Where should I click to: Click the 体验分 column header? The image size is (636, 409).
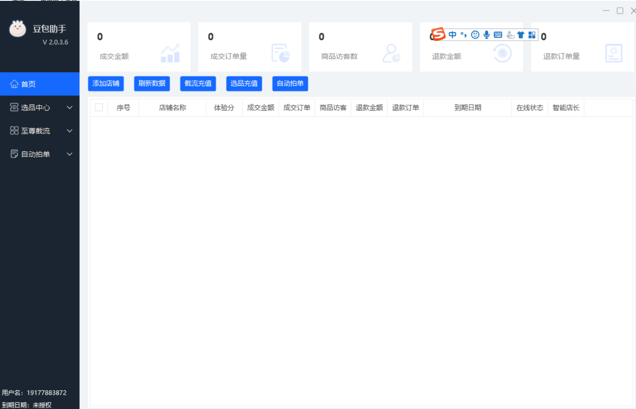coord(224,108)
